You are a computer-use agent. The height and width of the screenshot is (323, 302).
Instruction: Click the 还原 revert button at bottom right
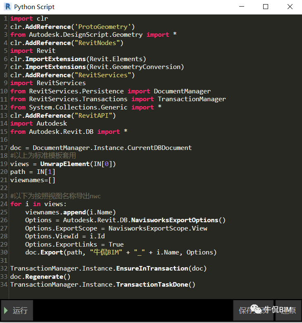[x=288, y=311]
